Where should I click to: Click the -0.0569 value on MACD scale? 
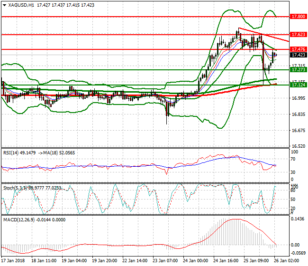pos(297,255)
